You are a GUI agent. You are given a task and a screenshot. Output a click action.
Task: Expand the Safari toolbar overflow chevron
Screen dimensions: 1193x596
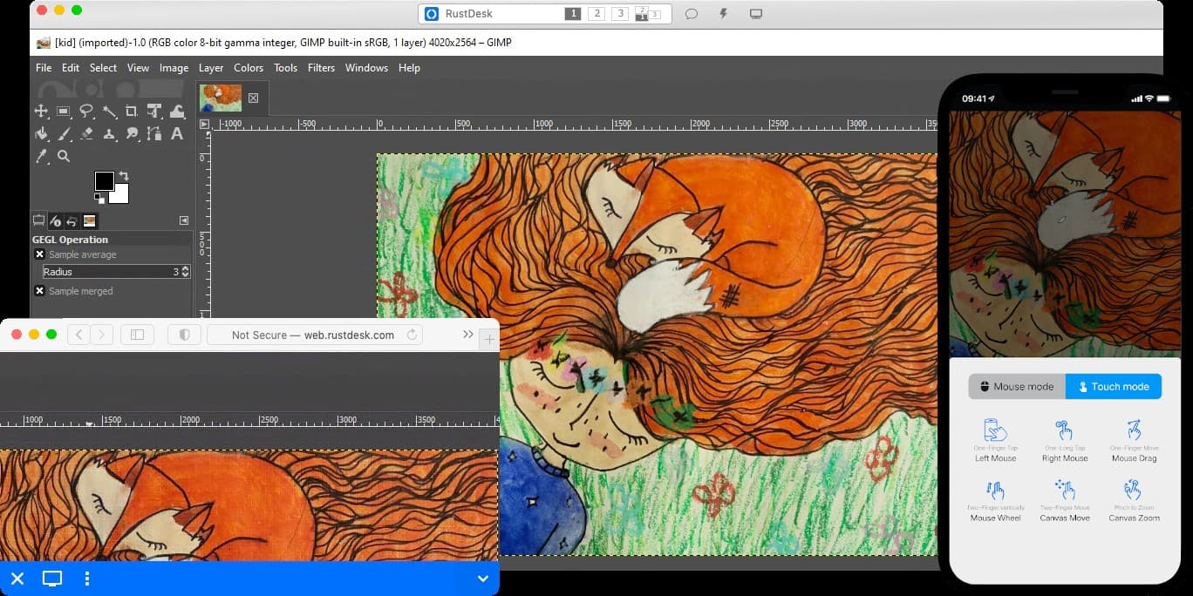tap(468, 334)
